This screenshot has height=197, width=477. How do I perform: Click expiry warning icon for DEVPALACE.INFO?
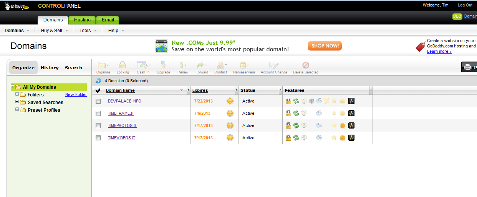point(230,101)
